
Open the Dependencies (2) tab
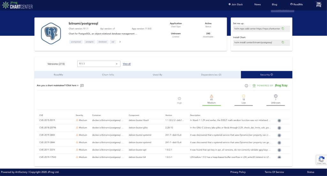tap(211, 75)
